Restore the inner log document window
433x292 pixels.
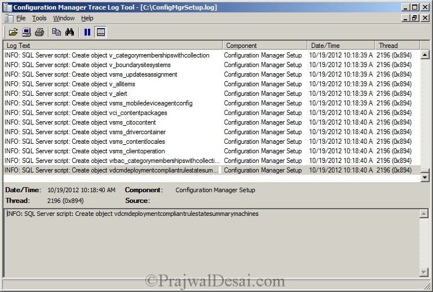tap(414, 18)
